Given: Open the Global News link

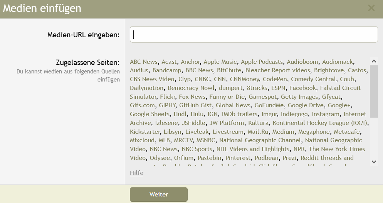Looking at the screenshot, I should [233, 105].
